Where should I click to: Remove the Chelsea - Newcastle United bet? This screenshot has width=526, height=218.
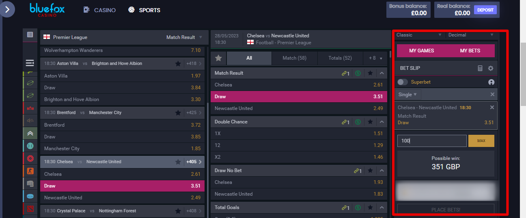pyautogui.click(x=492, y=107)
